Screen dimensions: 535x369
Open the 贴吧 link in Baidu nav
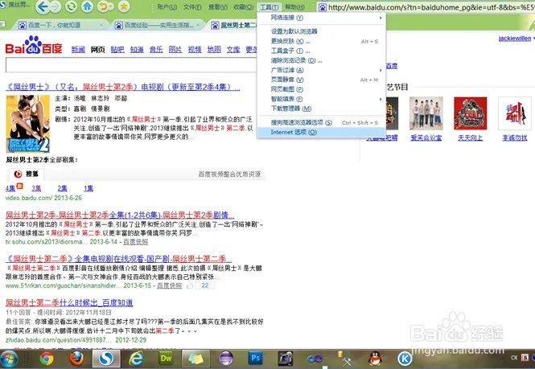tap(117, 50)
